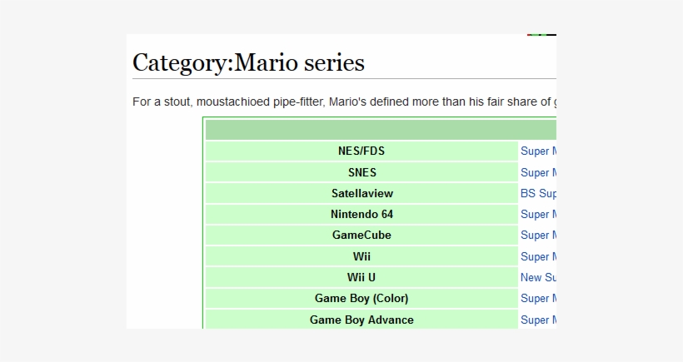Screen dimensions: 683x362
Task: Open the game link in the SNES row
Action: (538, 172)
